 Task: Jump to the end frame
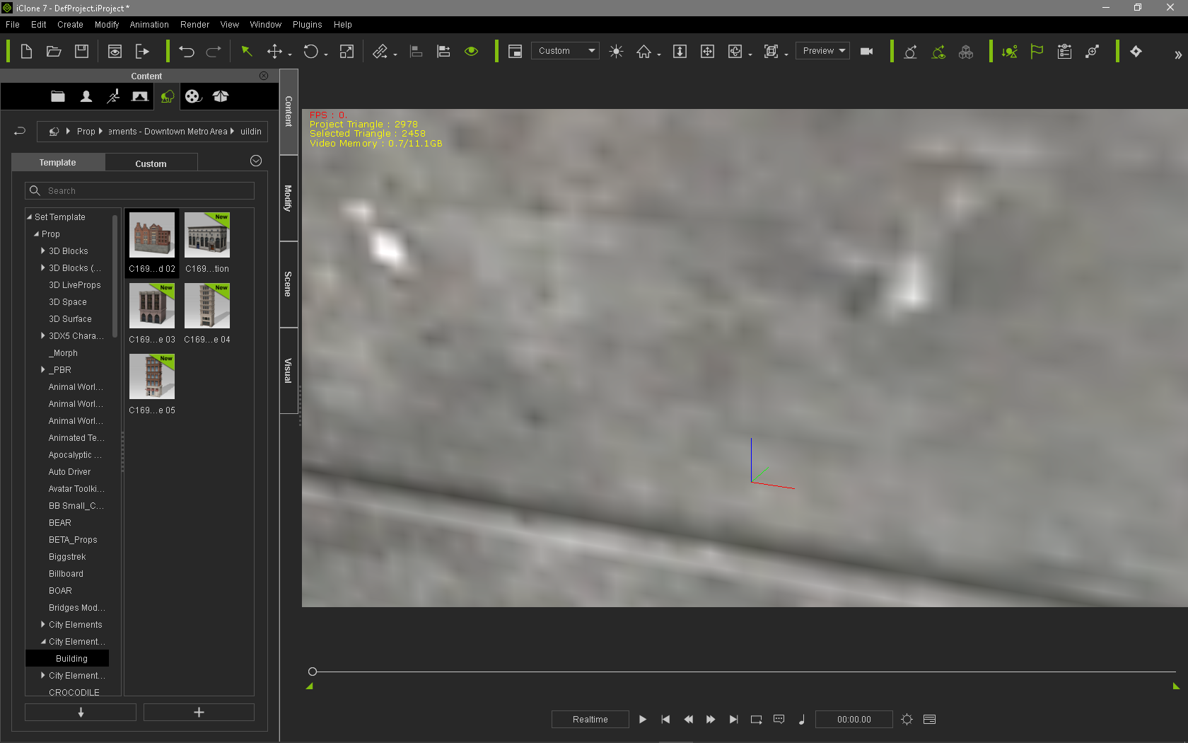733,720
